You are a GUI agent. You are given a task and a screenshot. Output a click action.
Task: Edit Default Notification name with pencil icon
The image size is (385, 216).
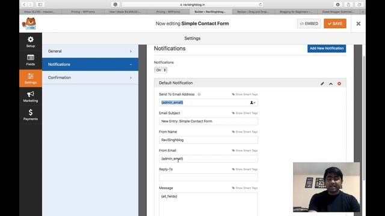(x=322, y=84)
